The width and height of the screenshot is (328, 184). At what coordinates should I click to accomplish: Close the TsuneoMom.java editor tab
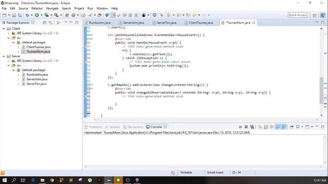click(x=254, y=22)
